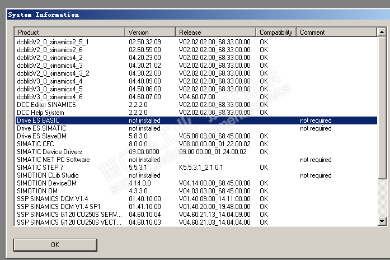390x260 pixels.
Task: Sort by Product column header
Action: coord(70,32)
